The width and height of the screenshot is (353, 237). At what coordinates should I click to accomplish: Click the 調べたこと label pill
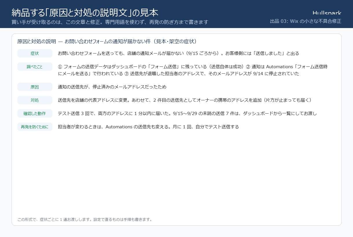pos(35,67)
